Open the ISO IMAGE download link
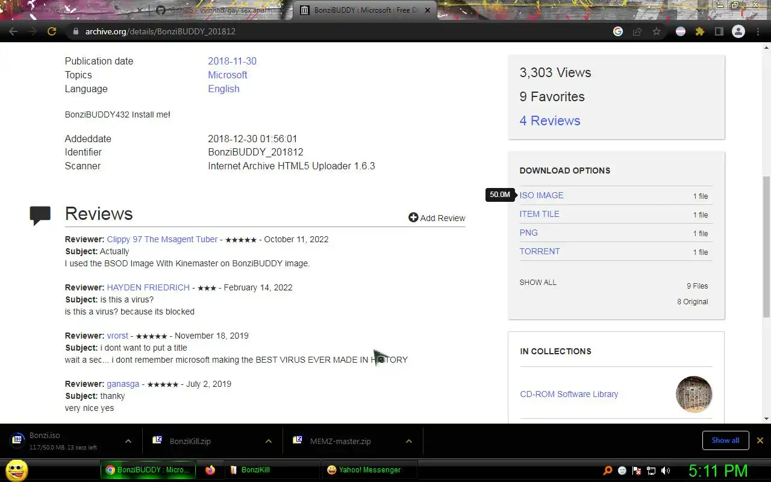 click(x=542, y=195)
